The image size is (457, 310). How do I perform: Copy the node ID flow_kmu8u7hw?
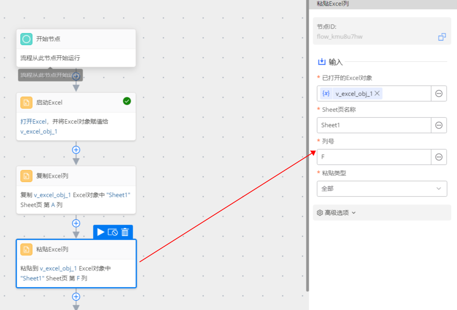442,37
